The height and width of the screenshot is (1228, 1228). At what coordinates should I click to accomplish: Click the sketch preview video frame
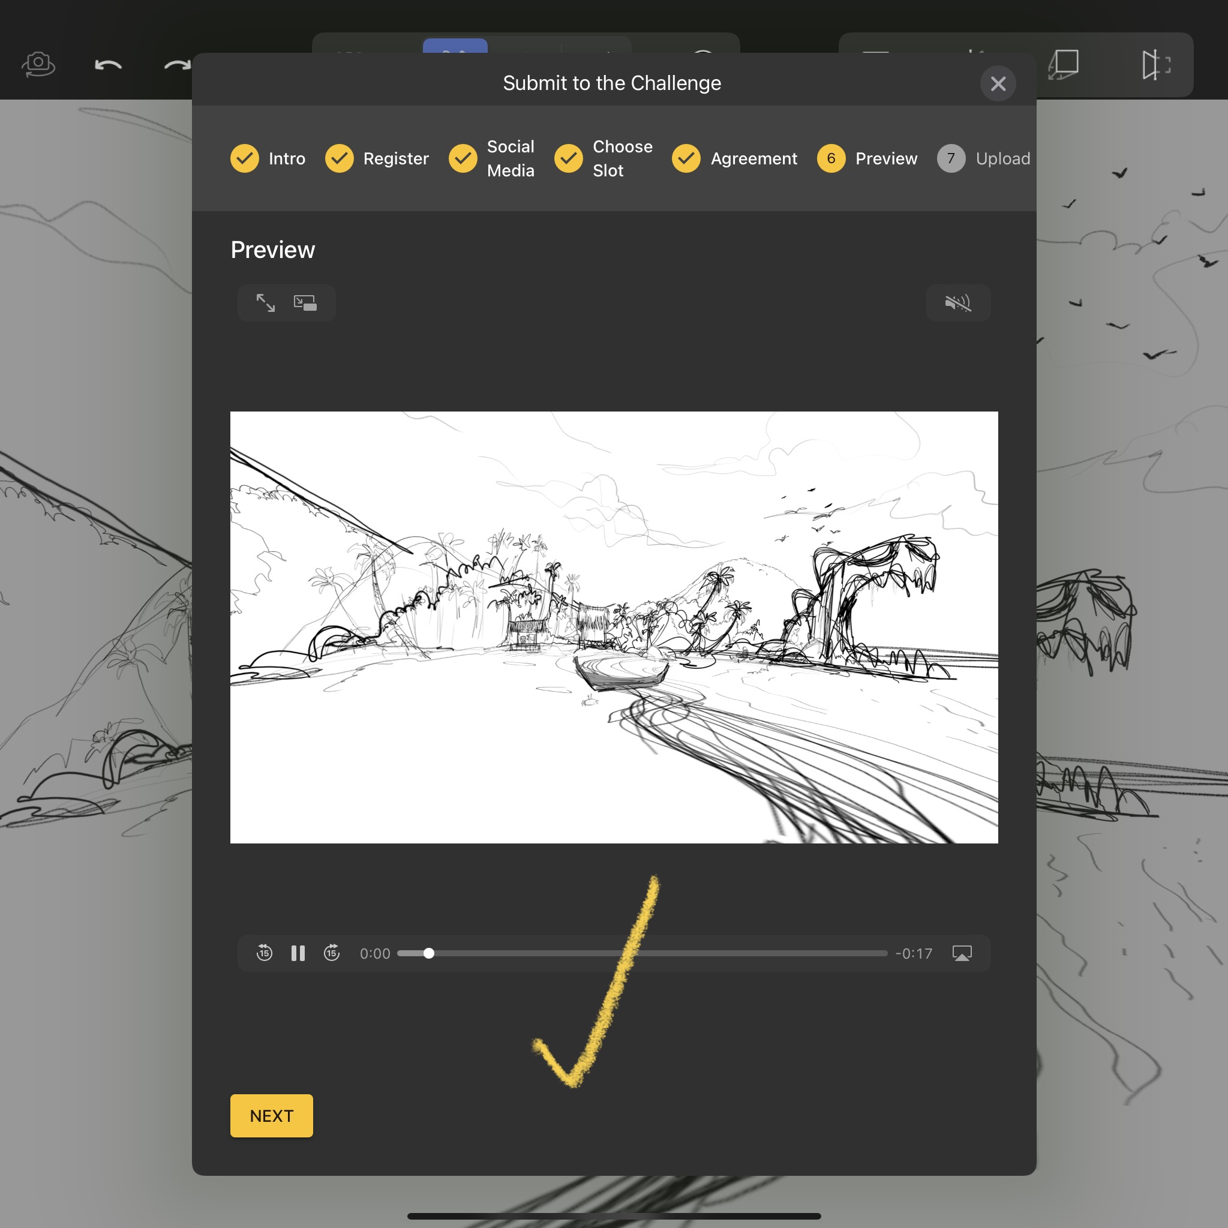pyautogui.click(x=613, y=627)
